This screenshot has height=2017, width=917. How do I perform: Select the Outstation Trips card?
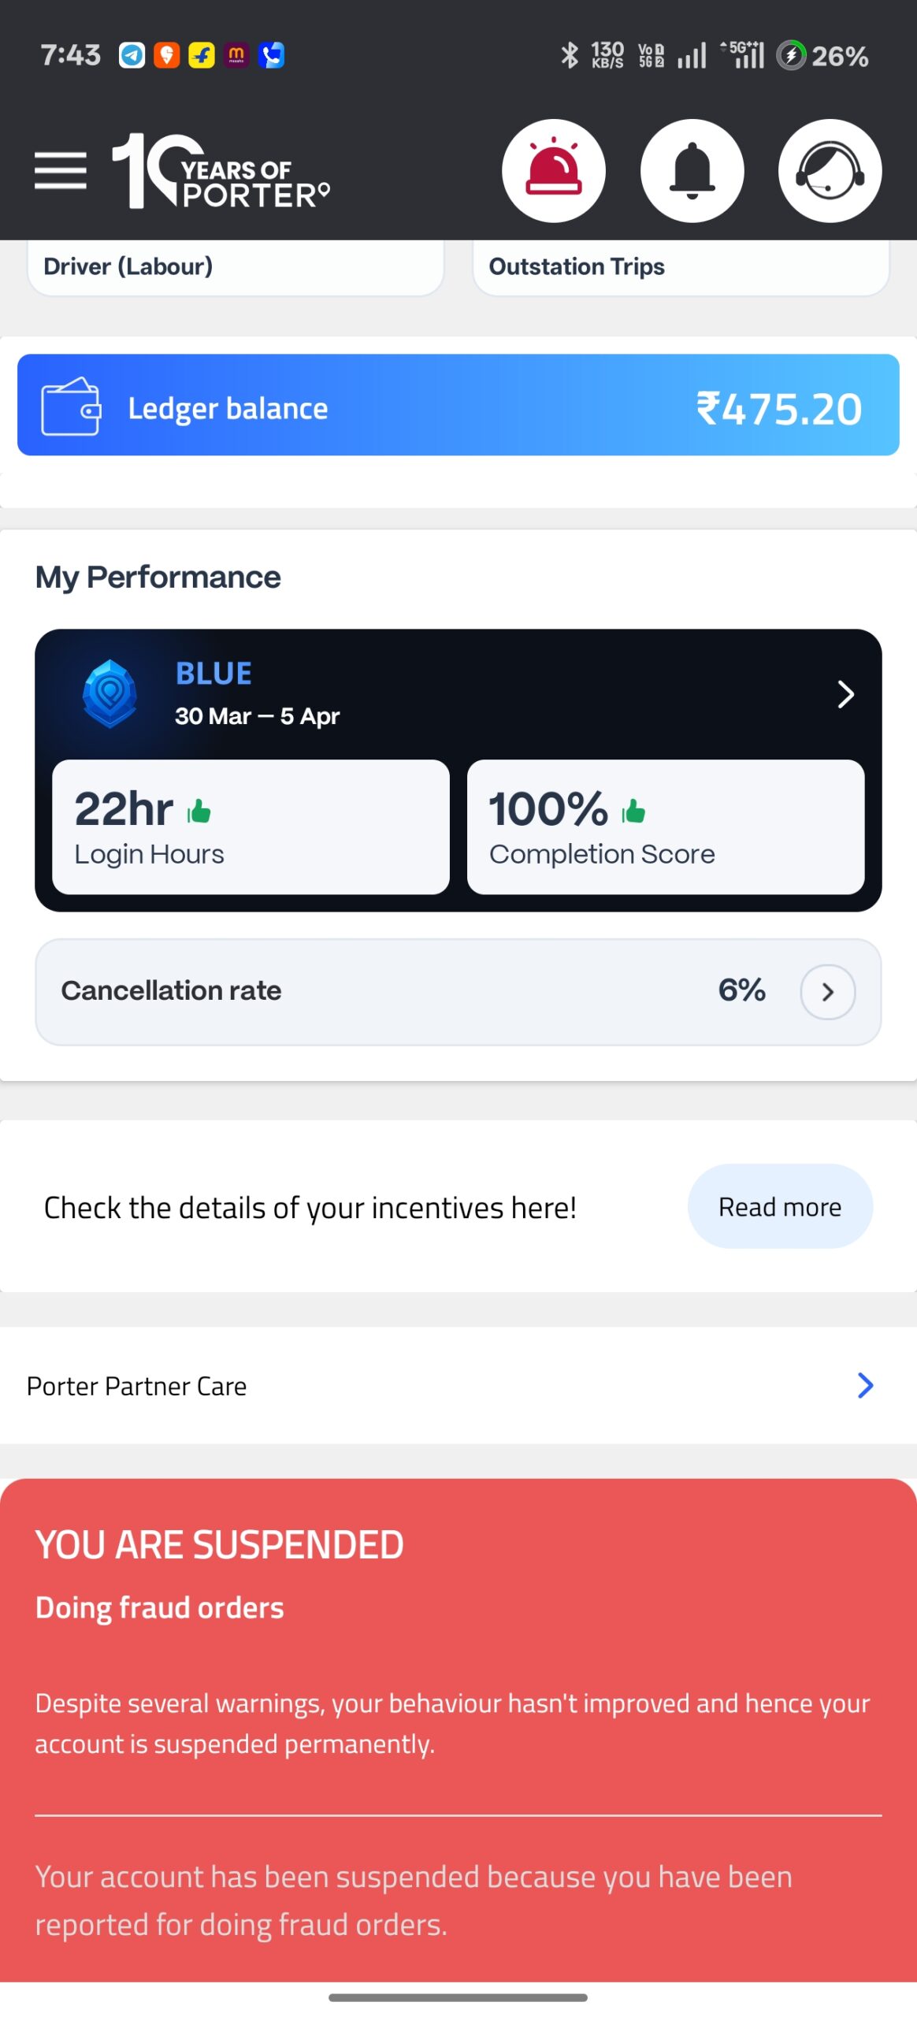681,267
